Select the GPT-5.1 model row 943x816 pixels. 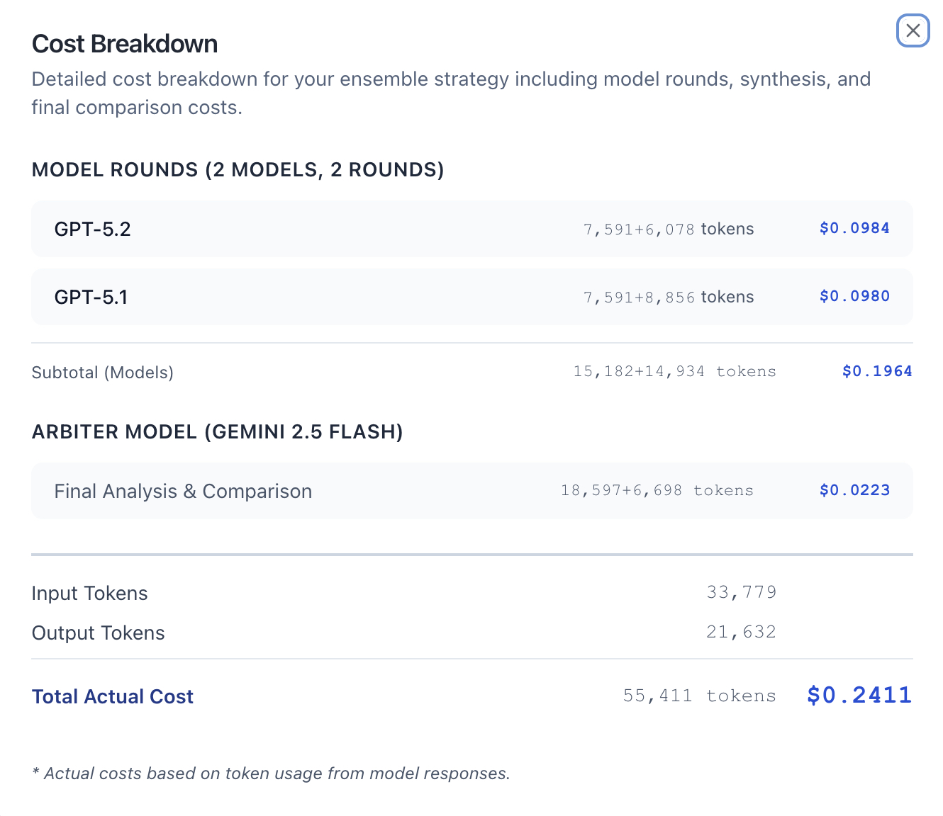91,297
